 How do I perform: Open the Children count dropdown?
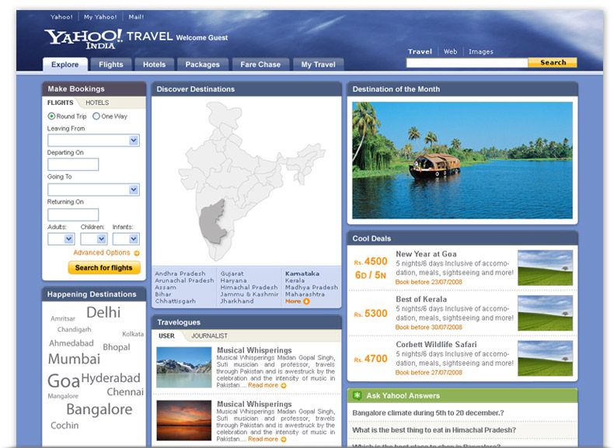click(93, 238)
